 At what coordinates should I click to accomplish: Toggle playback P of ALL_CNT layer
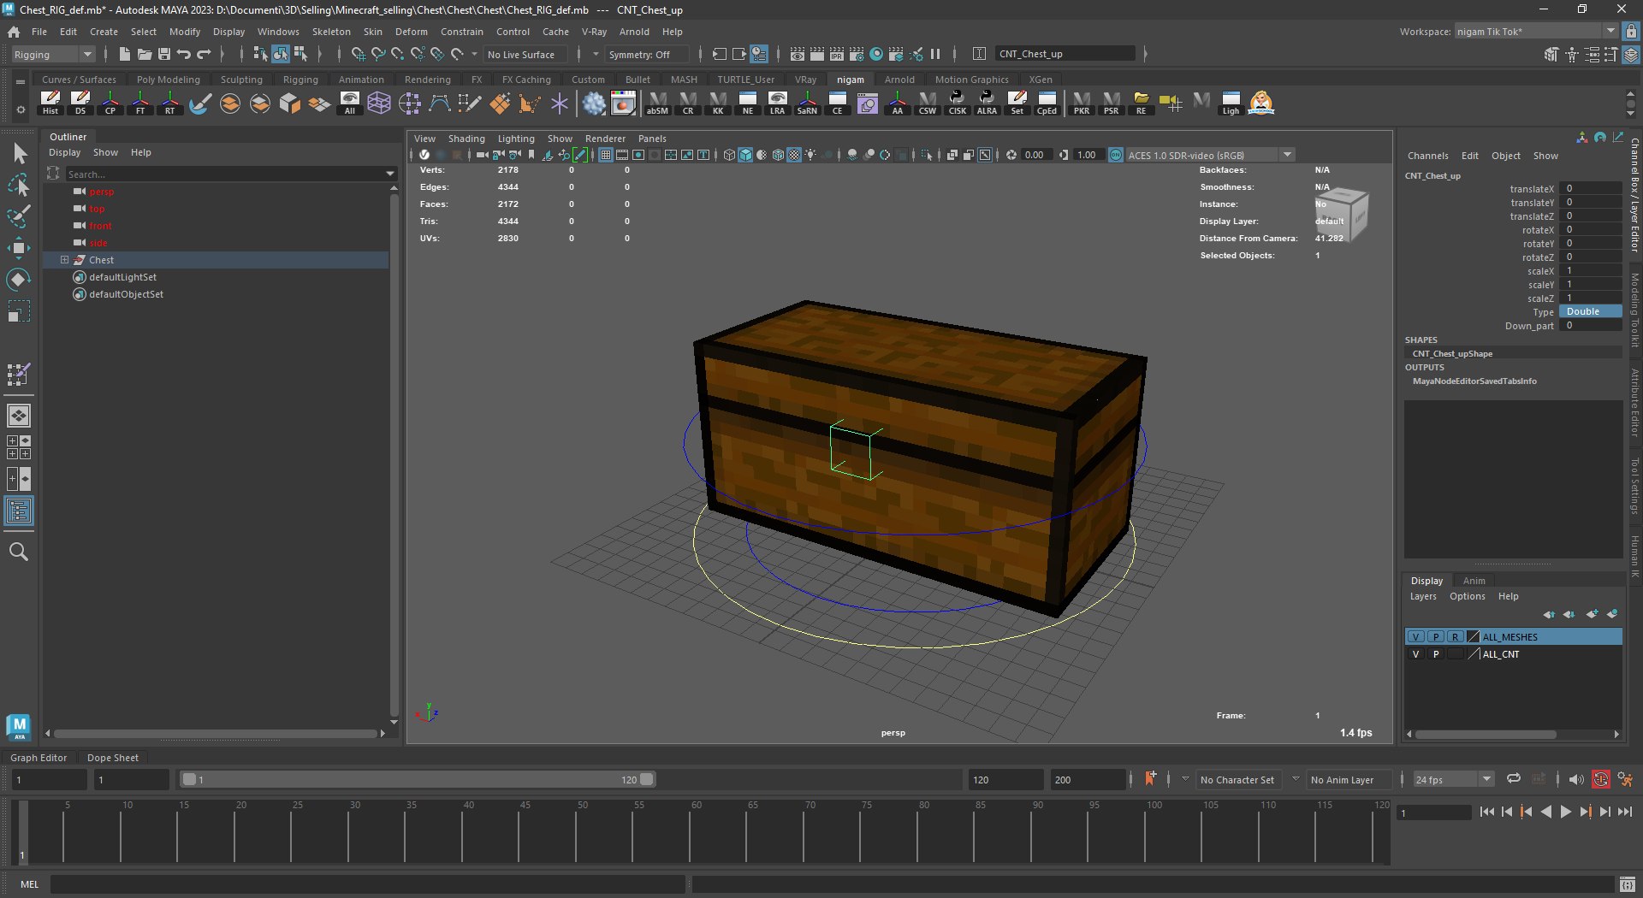pos(1436,654)
